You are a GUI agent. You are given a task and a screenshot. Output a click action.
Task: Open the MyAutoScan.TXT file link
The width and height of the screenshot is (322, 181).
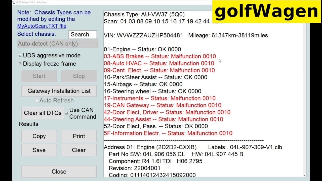click(42, 26)
